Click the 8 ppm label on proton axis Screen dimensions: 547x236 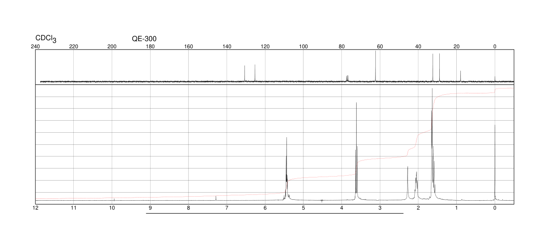189,208
